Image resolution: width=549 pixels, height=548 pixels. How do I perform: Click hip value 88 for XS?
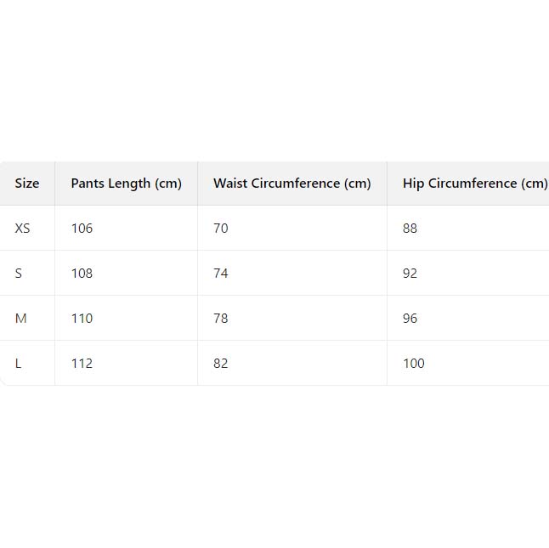coord(410,229)
